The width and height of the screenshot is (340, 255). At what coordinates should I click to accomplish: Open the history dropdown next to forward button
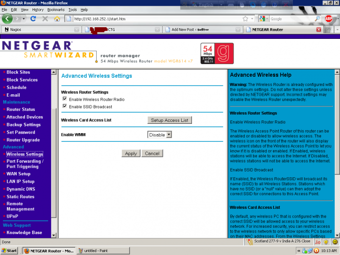[23, 19]
